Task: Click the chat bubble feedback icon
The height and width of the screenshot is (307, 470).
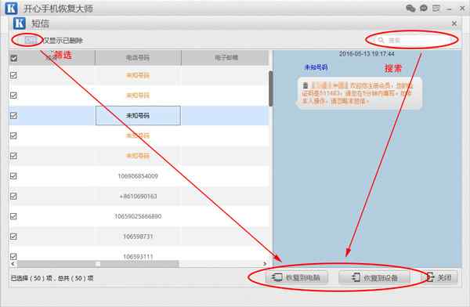Action: coord(424,8)
